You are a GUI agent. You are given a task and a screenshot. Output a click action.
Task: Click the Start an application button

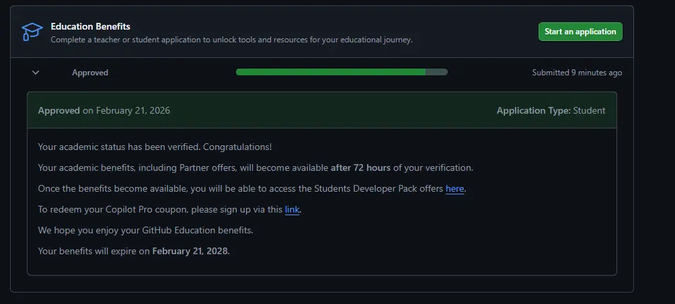tap(580, 32)
